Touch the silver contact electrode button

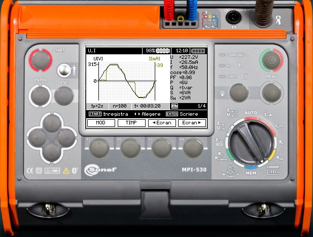pyautogui.click(x=64, y=71)
